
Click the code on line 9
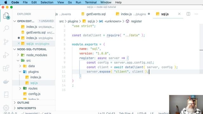click(120, 63)
